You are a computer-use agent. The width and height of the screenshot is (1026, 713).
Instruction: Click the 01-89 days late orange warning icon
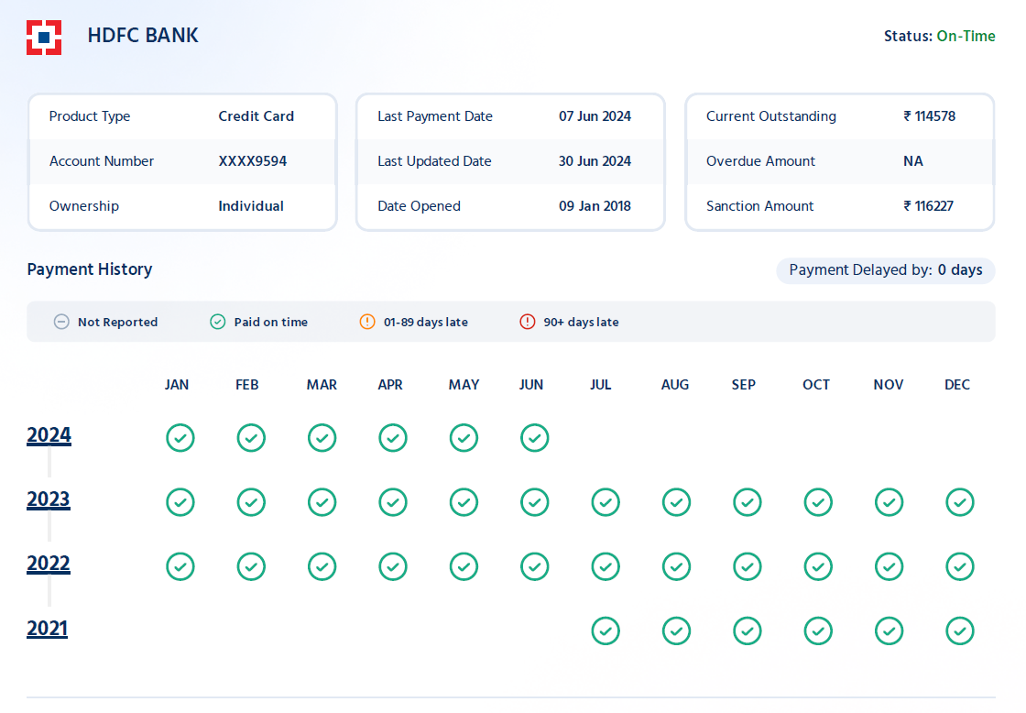(367, 322)
